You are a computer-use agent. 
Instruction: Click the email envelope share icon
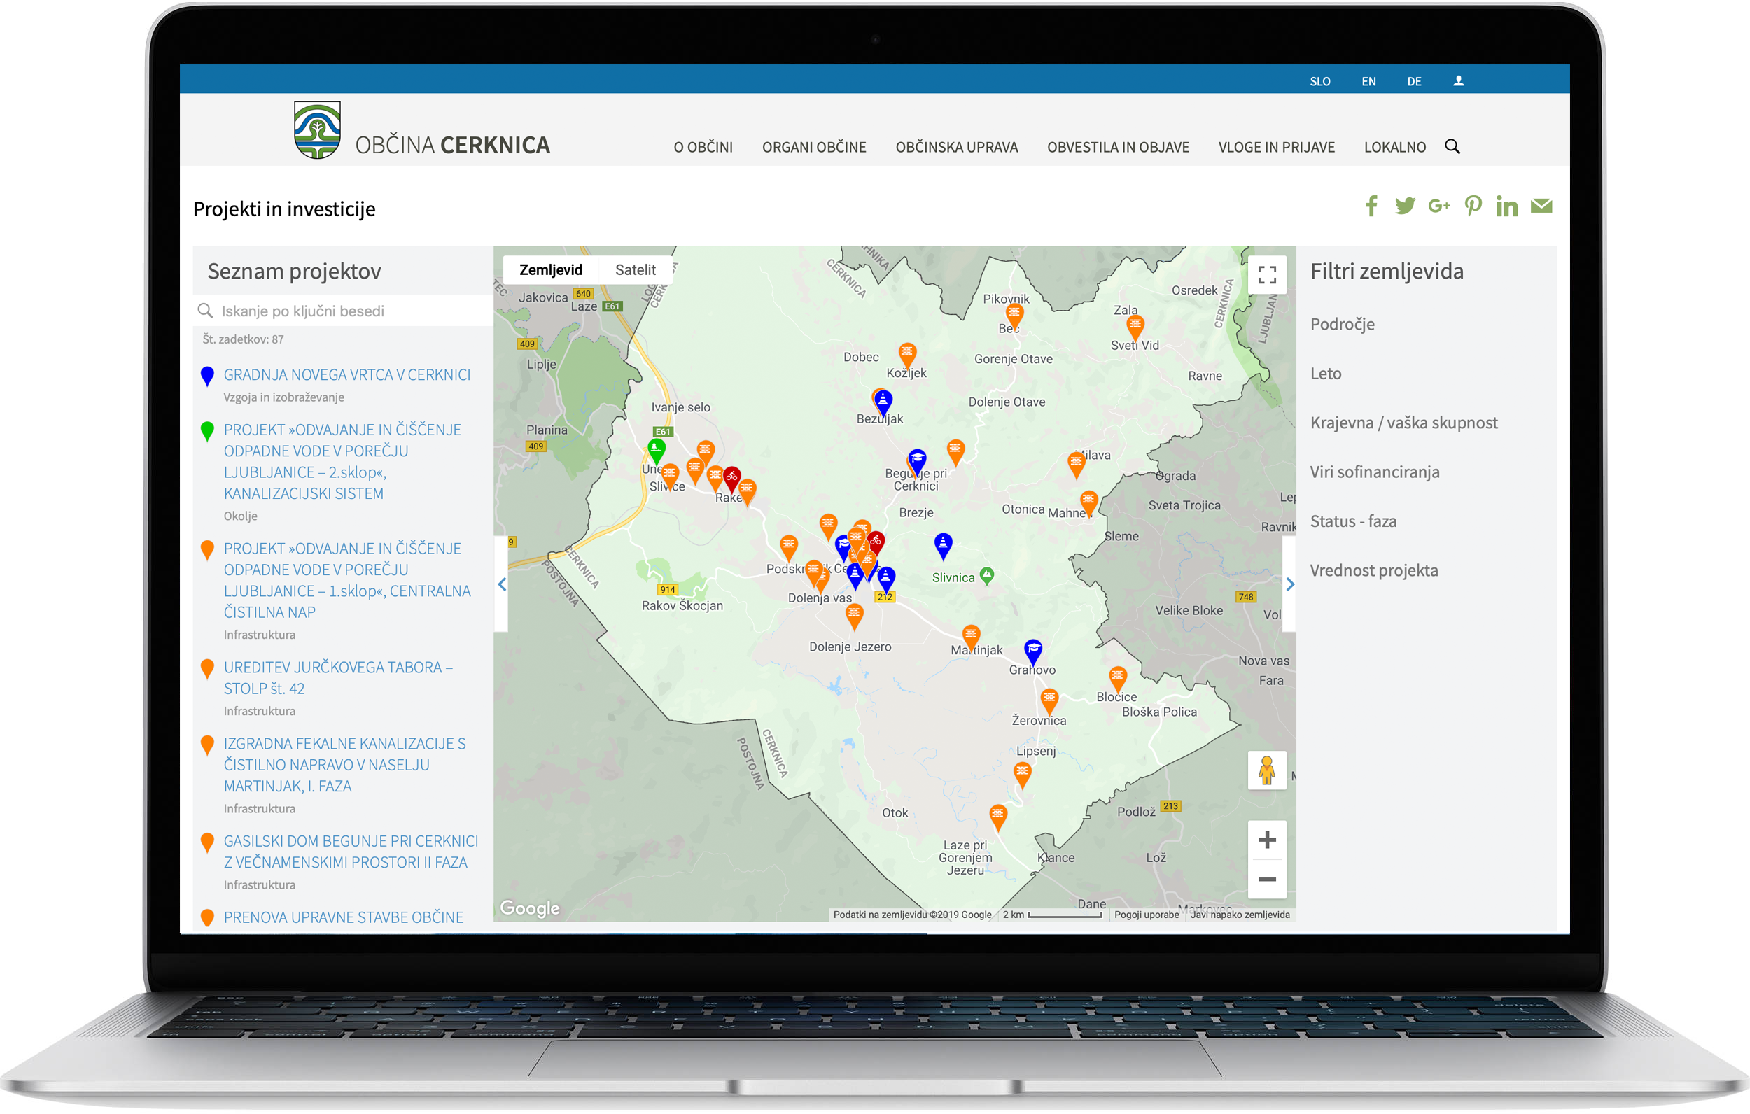(x=1541, y=206)
